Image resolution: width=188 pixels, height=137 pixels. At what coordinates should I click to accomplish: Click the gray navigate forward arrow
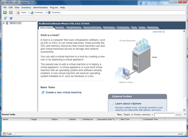coord(11,12)
